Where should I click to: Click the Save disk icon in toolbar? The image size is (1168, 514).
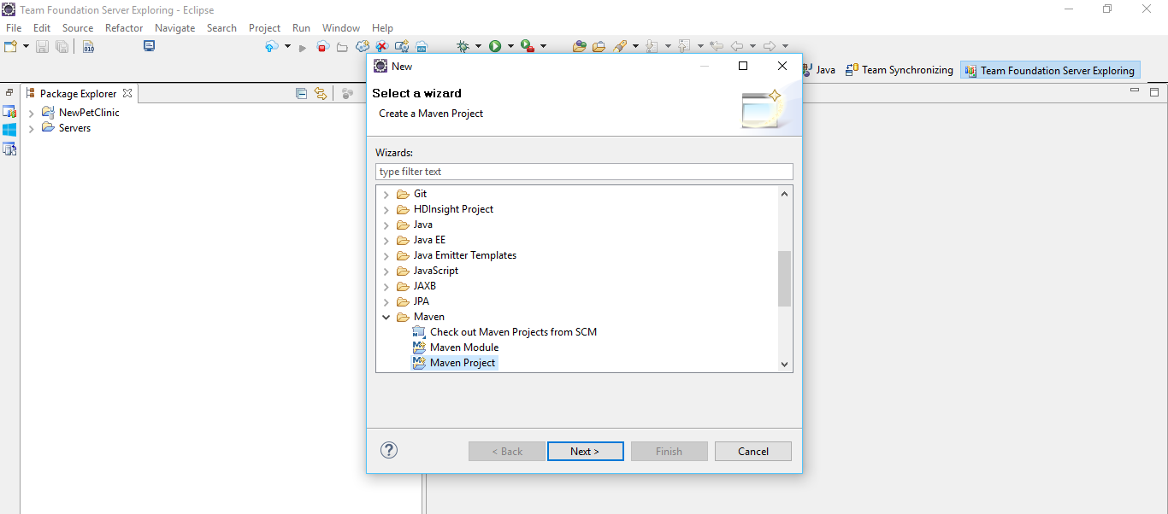click(x=43, y=46)
